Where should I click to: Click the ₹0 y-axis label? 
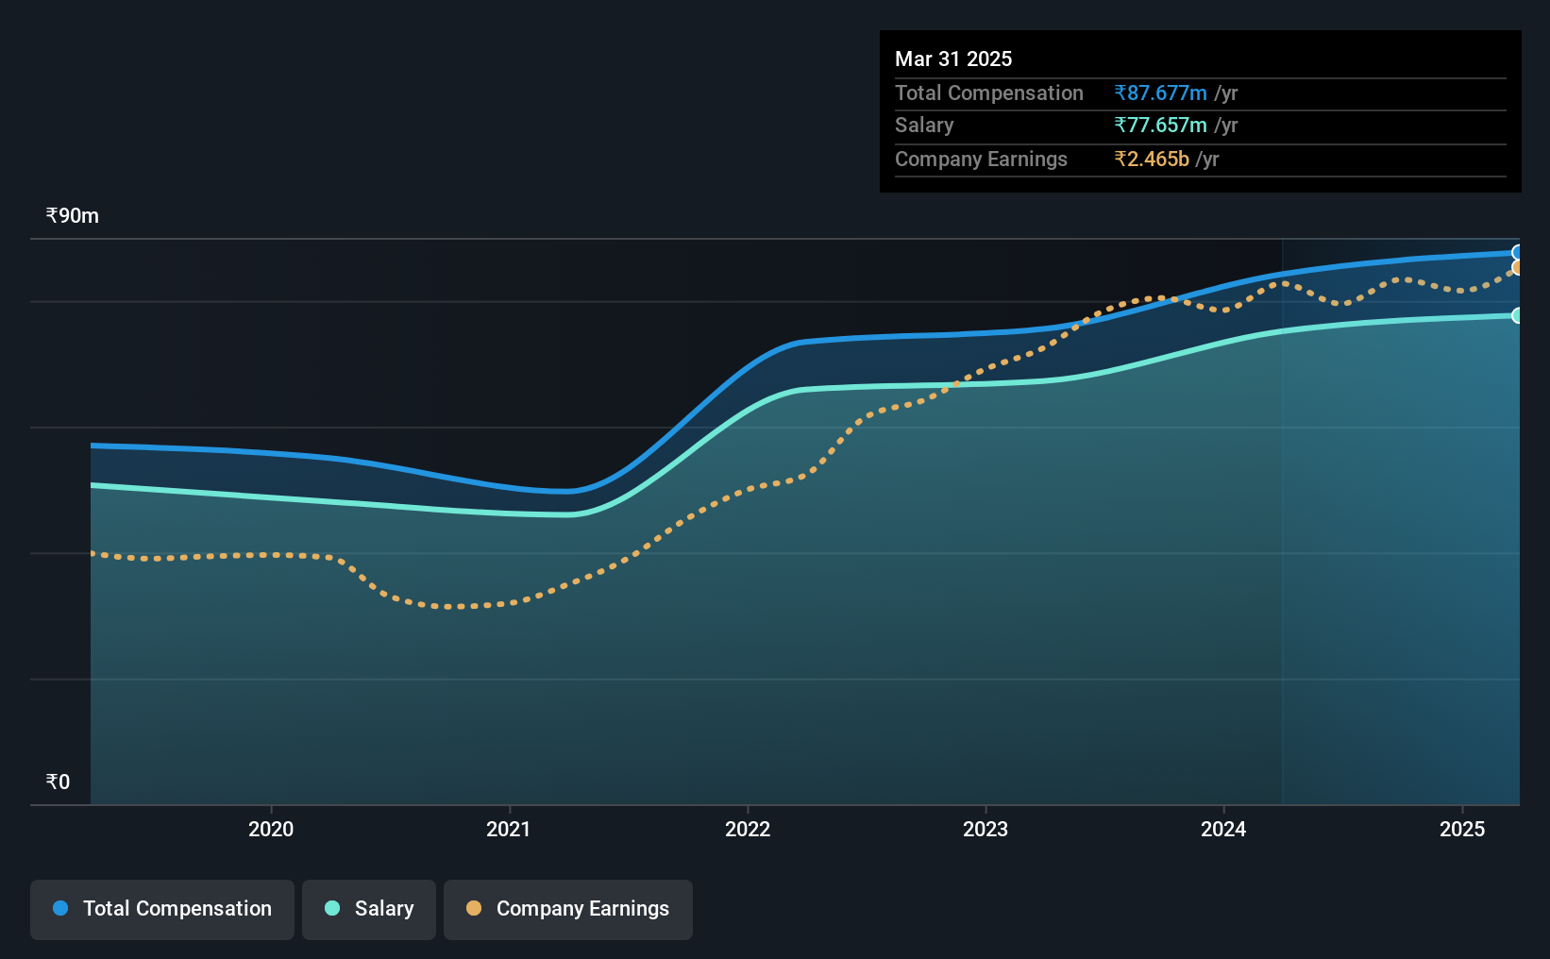coord(58,782)
